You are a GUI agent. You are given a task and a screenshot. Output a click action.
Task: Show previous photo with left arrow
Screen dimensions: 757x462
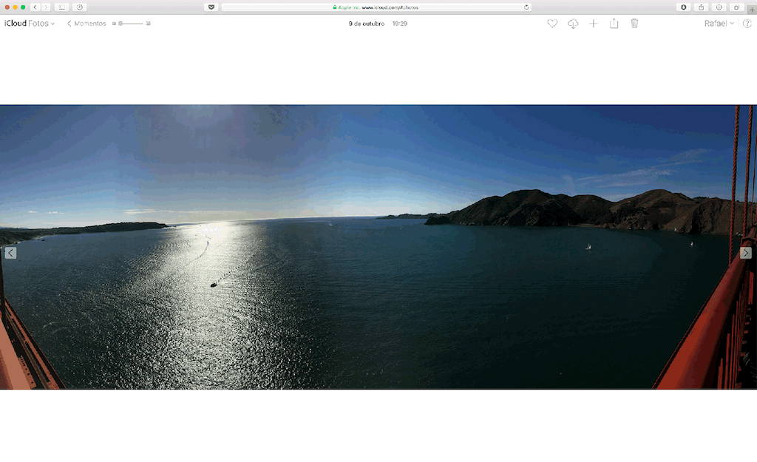10,253
